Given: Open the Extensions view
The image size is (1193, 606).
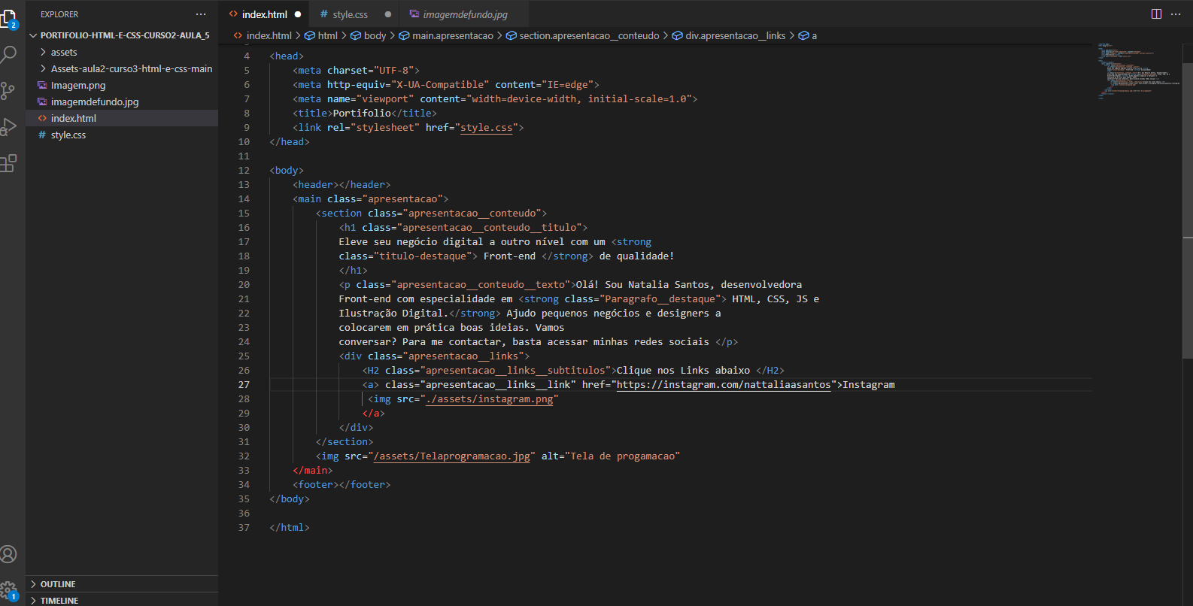Looking at the screenshot, I should (8, 163).
